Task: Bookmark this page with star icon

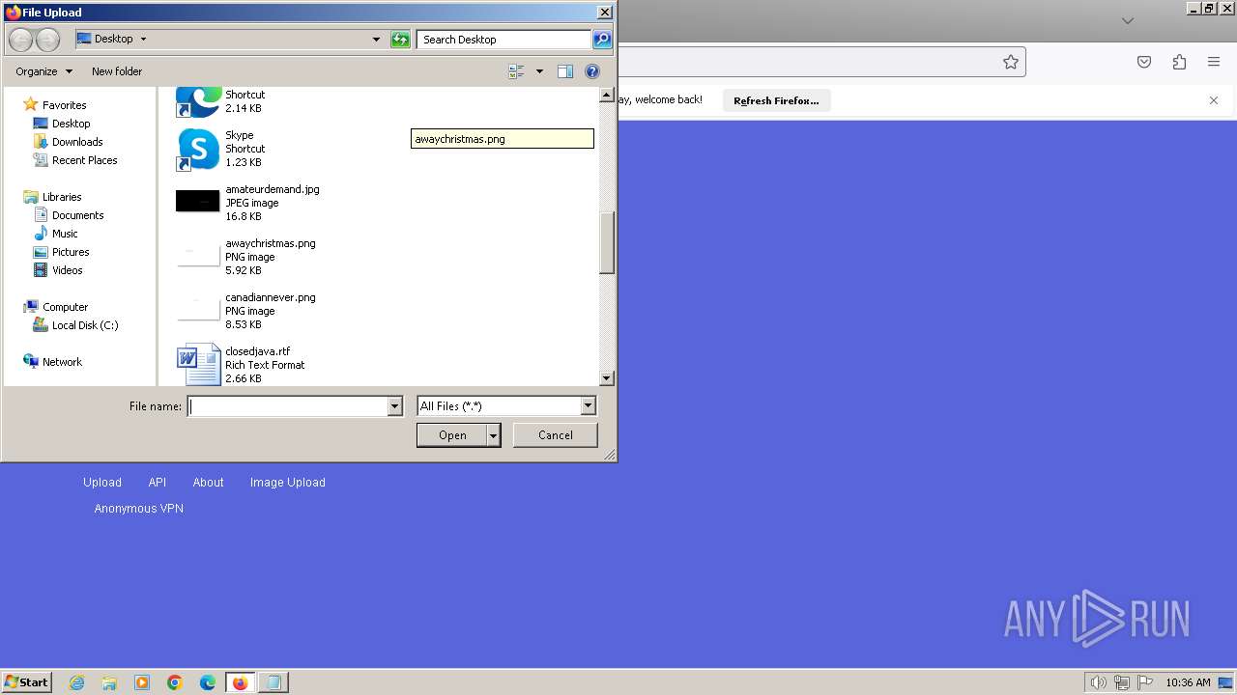Action: 1011,62
